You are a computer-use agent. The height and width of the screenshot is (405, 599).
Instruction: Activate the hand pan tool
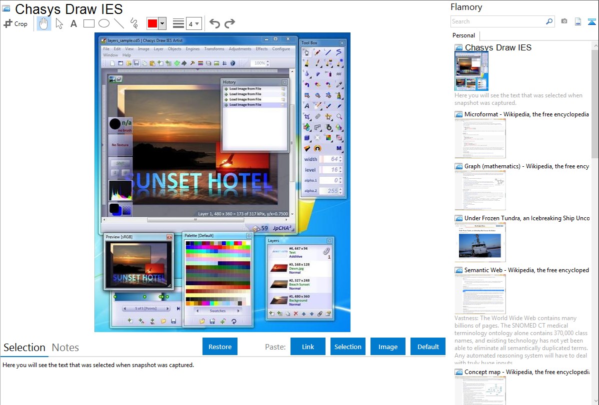(44, 23)
